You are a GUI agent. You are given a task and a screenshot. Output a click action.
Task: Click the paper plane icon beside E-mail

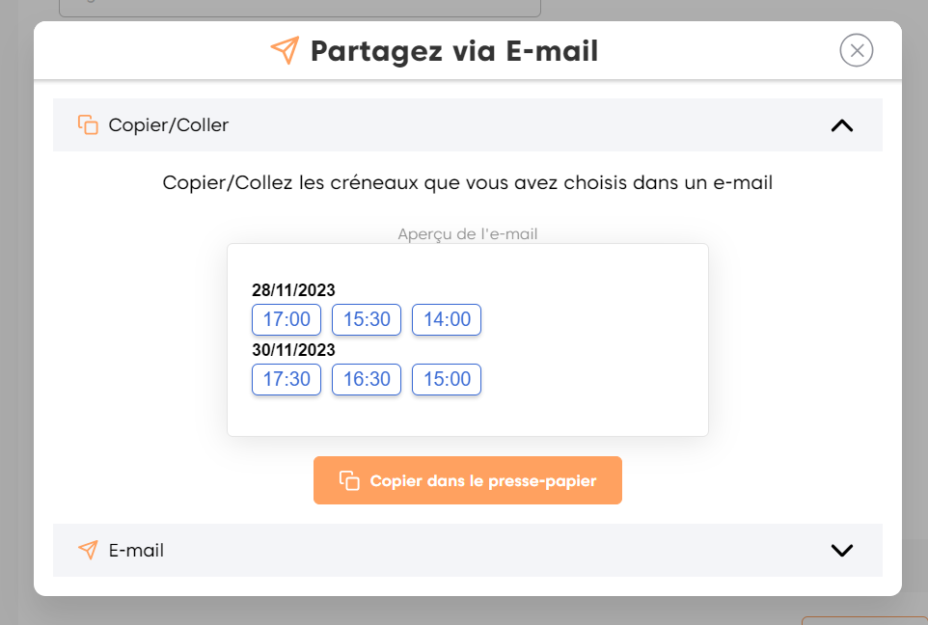[88, 550]
